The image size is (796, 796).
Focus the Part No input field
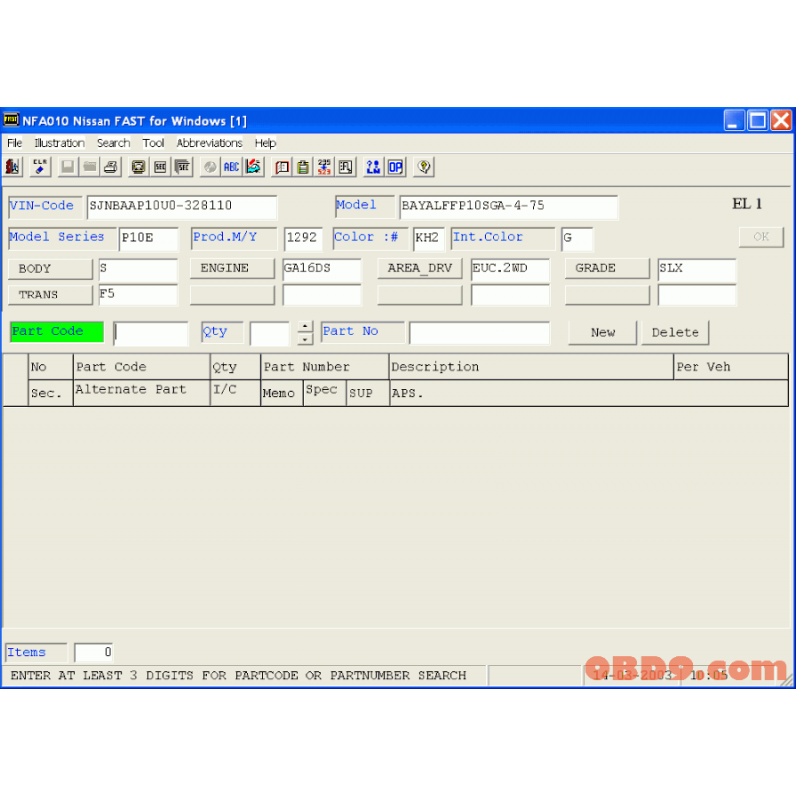(480, 333)
